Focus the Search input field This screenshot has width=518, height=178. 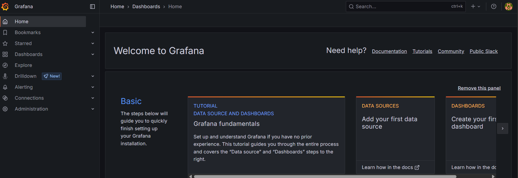[406, 7]
